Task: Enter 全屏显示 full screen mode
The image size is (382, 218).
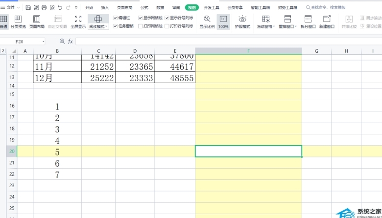Action: [78, 22]
